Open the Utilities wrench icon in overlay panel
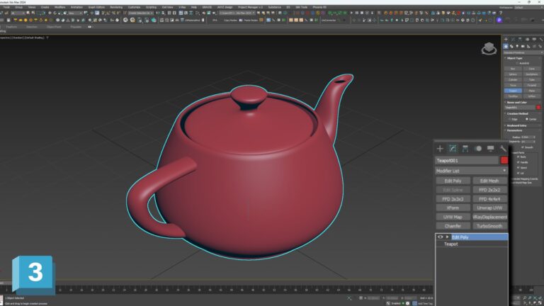 (503, 149)
